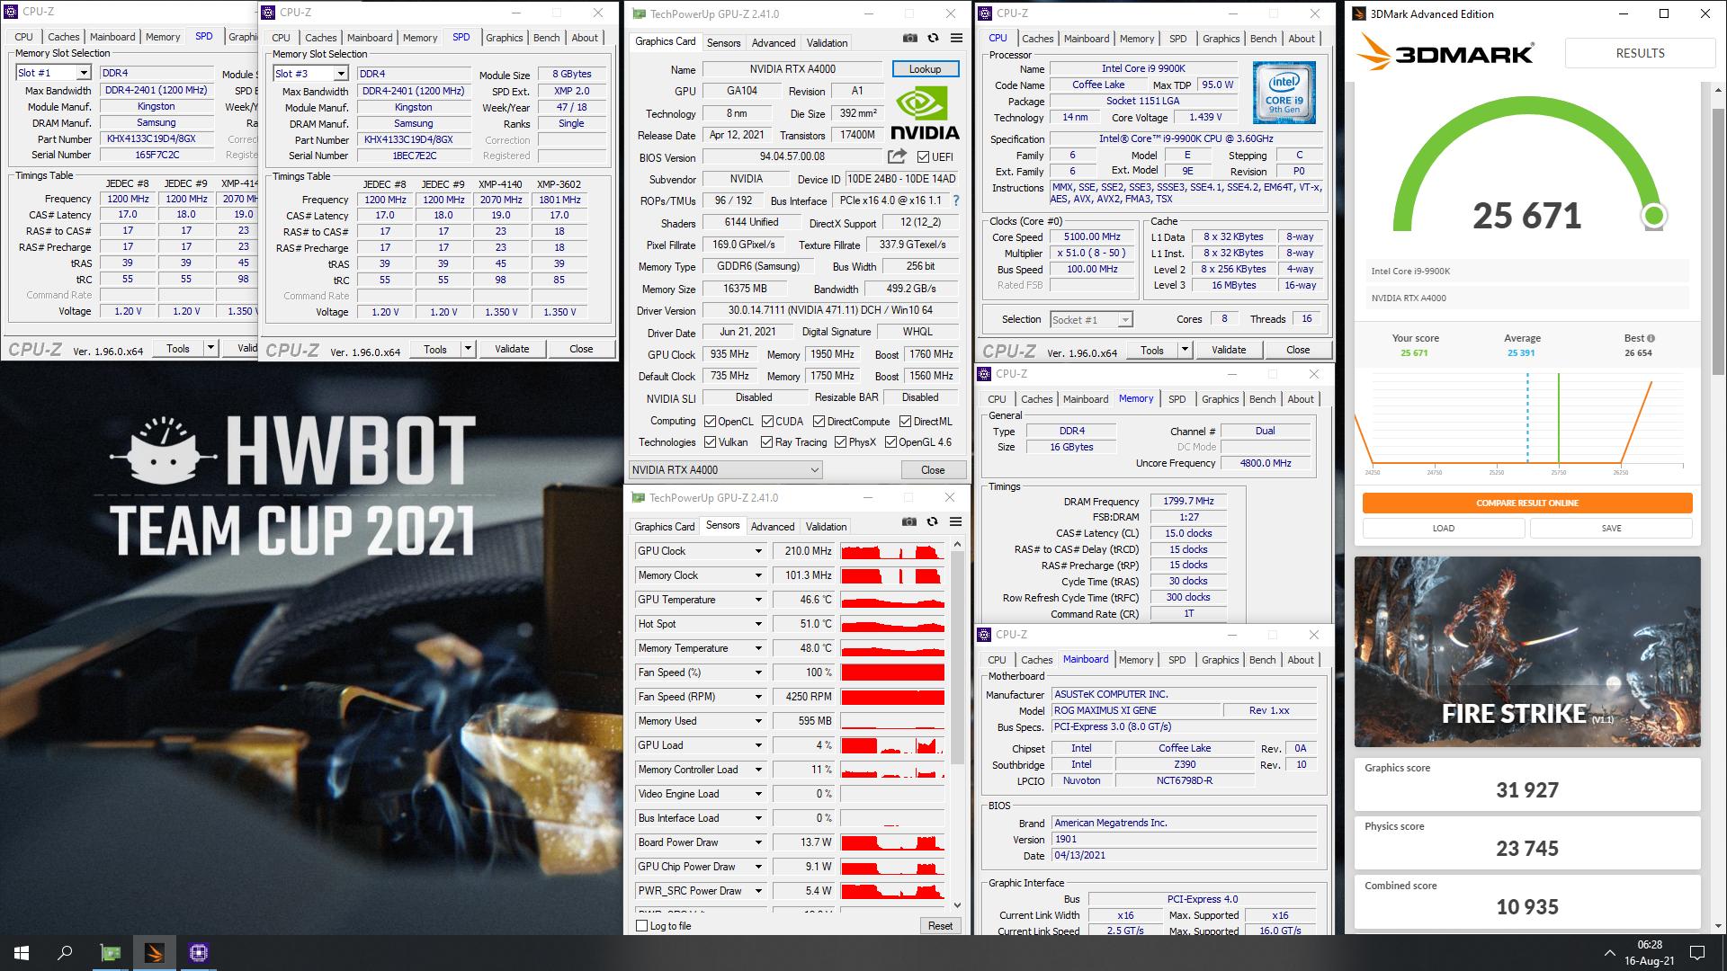Viewport: 1727px width, 971px height.
Task: Switch to the Validation tab in GPU-Z Sensors window
Action: (x=826, y=527)
